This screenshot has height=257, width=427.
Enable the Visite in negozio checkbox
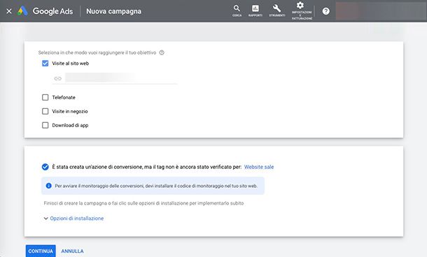click(45, 111)
